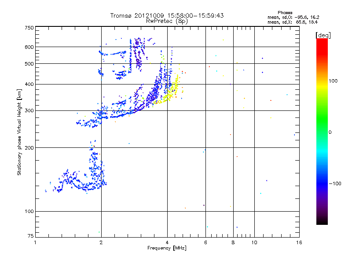The height and width of the screenshot is (264, 352).
Task: Click the 'Phases' header text
Action: click(285, 13)
